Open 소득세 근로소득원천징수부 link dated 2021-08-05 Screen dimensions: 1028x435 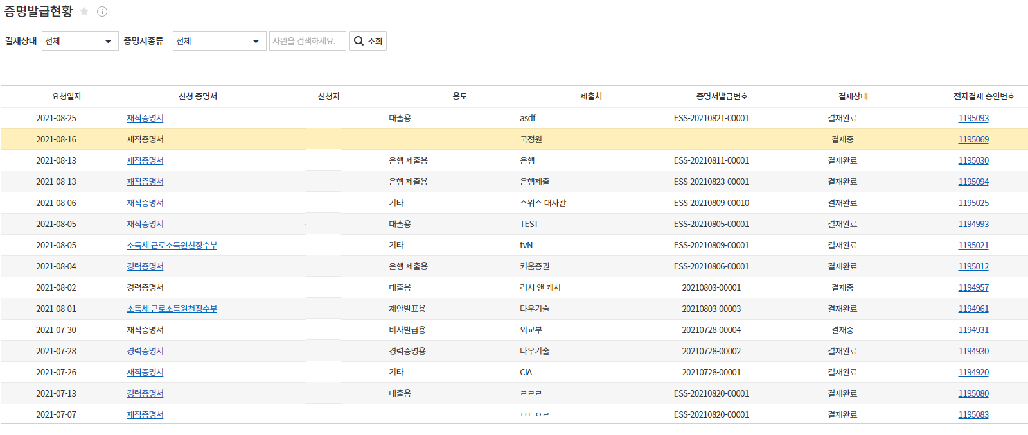(172, 245)
